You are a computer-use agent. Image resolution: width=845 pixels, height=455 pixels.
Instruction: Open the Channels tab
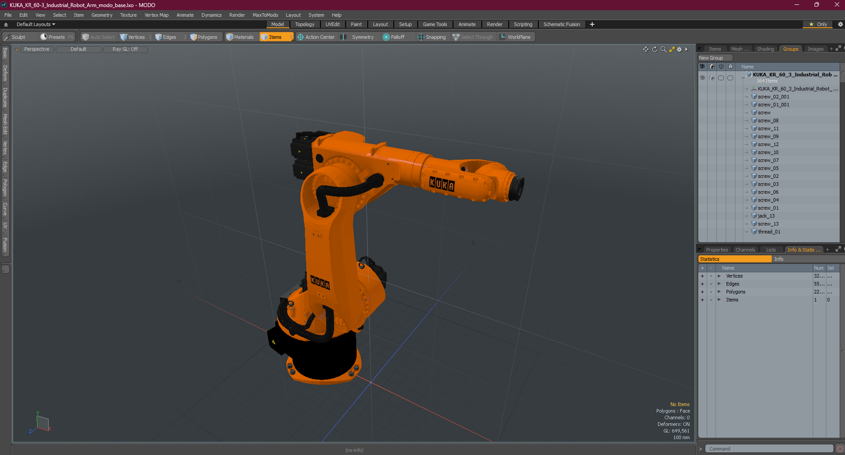coord(745,250)
